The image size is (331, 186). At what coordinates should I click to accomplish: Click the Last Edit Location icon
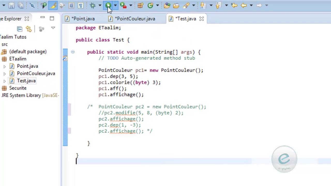pyautogui.click(x=234, y=5)
